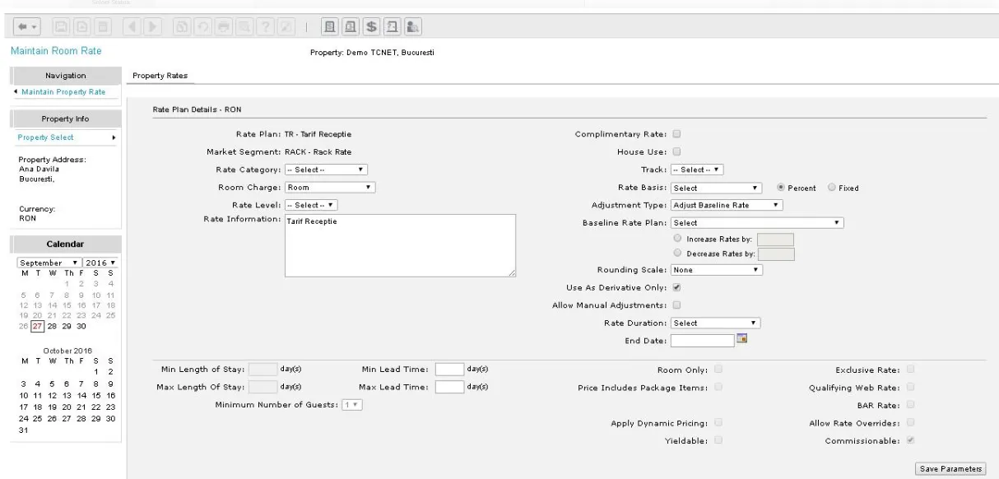Click the End Date text field
This screenshot has width=999, height=479.
point(702,339)
